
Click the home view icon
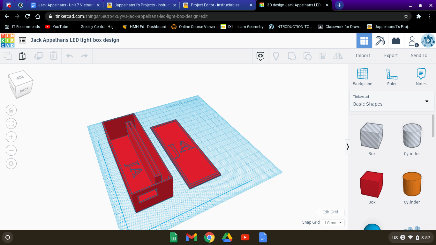11,110
